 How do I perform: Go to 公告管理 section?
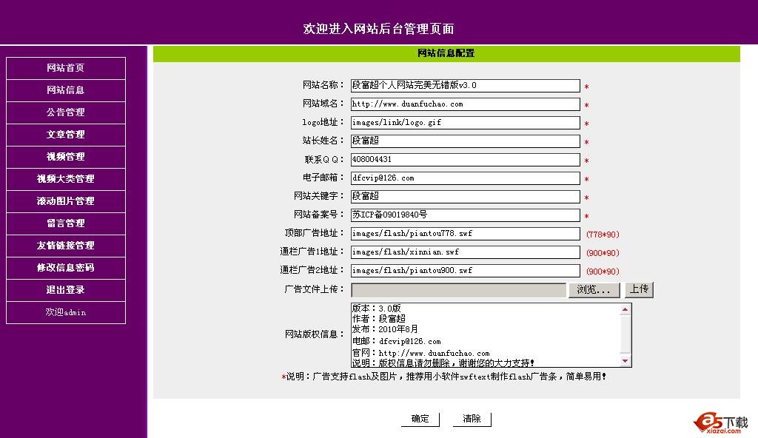pos(66,112)
